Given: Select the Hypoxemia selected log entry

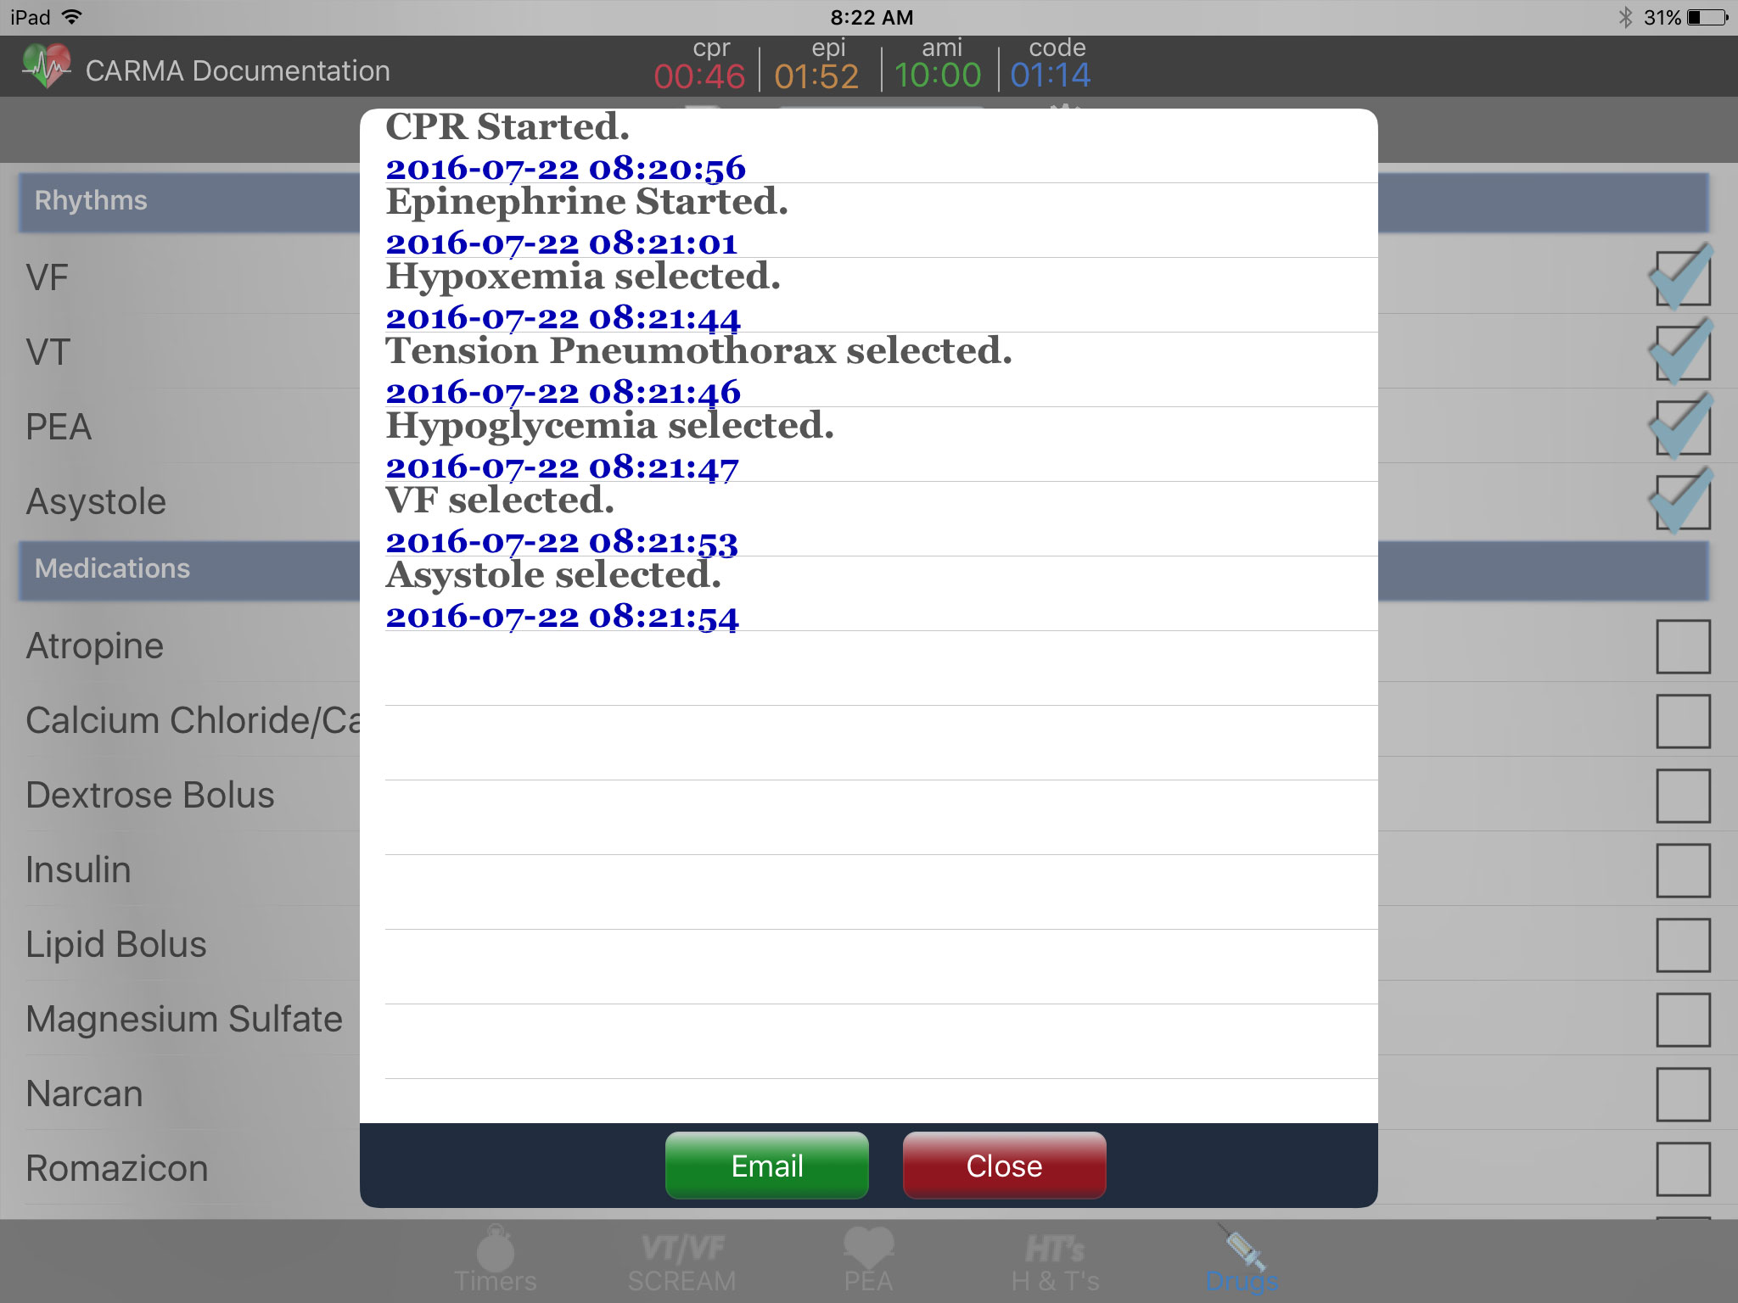Looking at the screenshot, I should (881, 295).
